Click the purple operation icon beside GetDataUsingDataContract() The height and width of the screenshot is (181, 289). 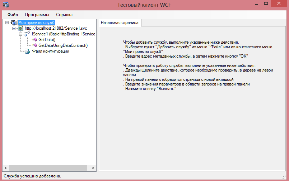pos(35,45)
